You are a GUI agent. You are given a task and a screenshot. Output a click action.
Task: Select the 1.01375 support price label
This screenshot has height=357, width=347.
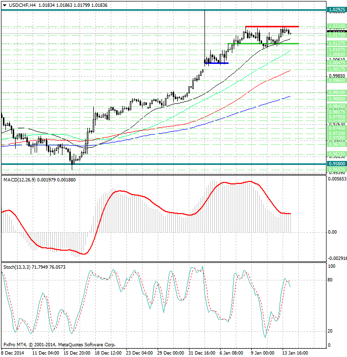point(337,44)
